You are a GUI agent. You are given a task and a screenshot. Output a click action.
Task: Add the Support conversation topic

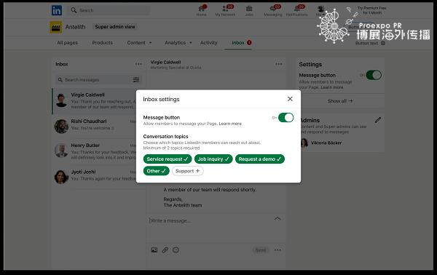pyautogui.click(x=188, y=171)
